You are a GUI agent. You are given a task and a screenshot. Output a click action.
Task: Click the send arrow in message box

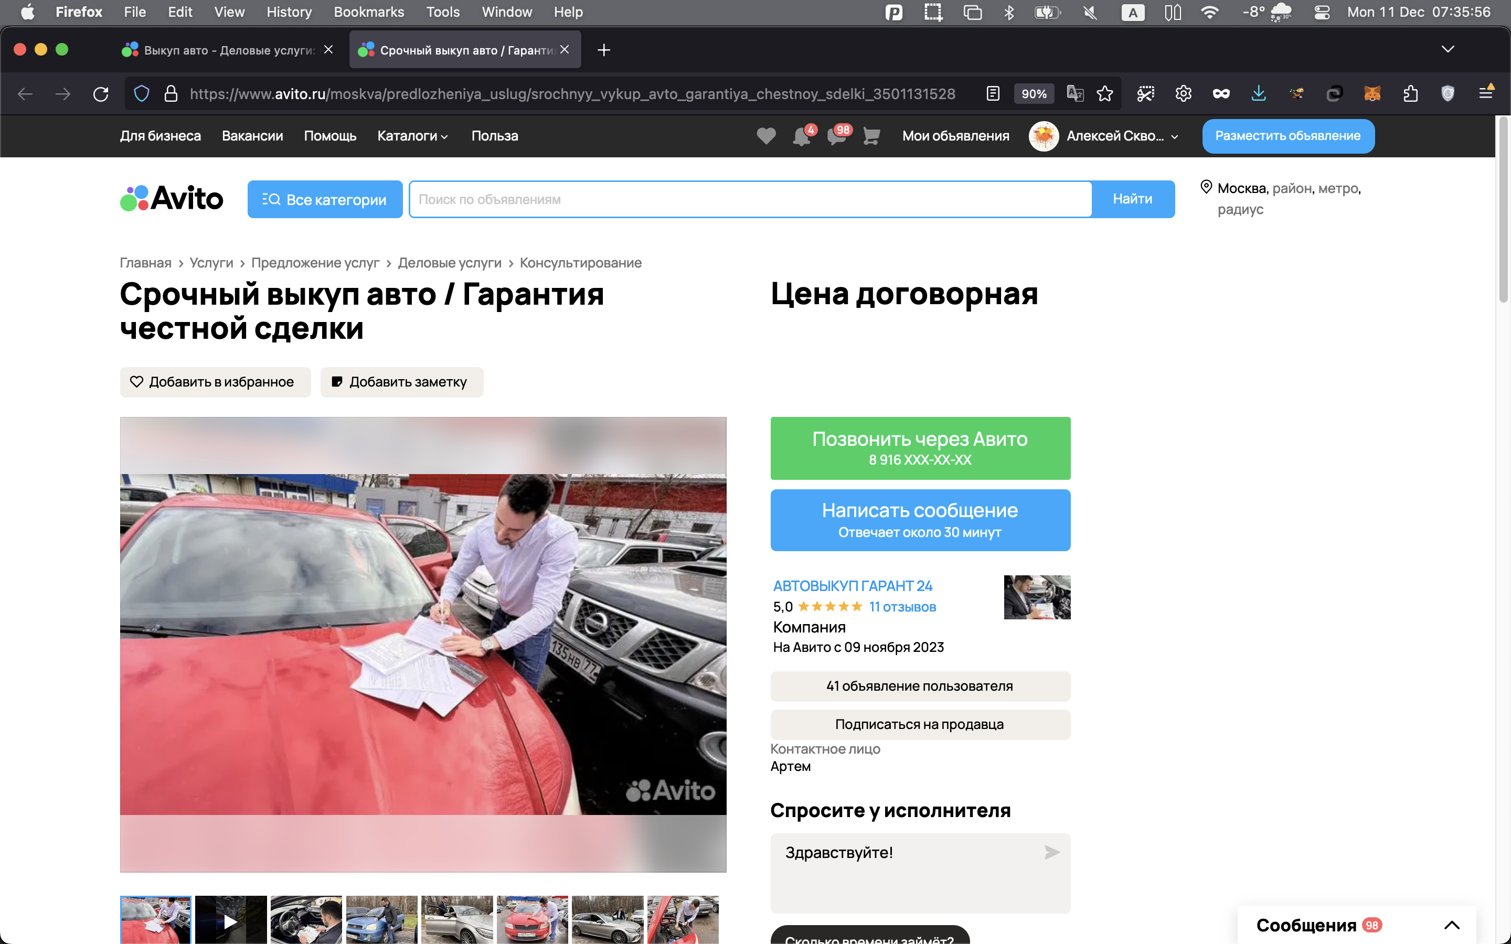coord(1051,852)
